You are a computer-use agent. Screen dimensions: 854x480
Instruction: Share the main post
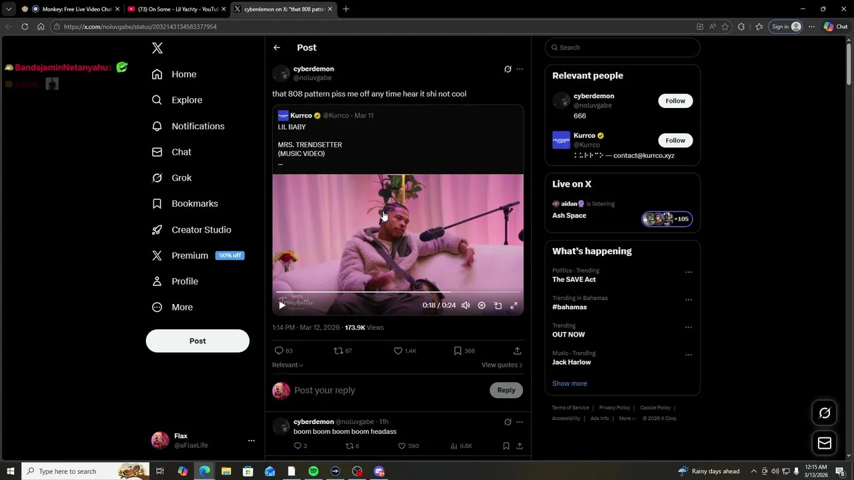517,351
